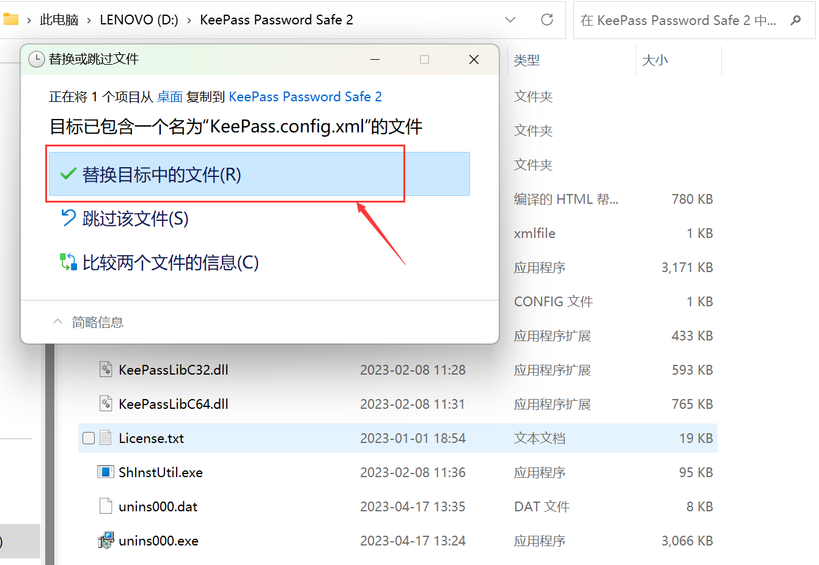Click the blue undo skip icon
Image resolution: width=819 pixels, height=565 pixels.
68,218
